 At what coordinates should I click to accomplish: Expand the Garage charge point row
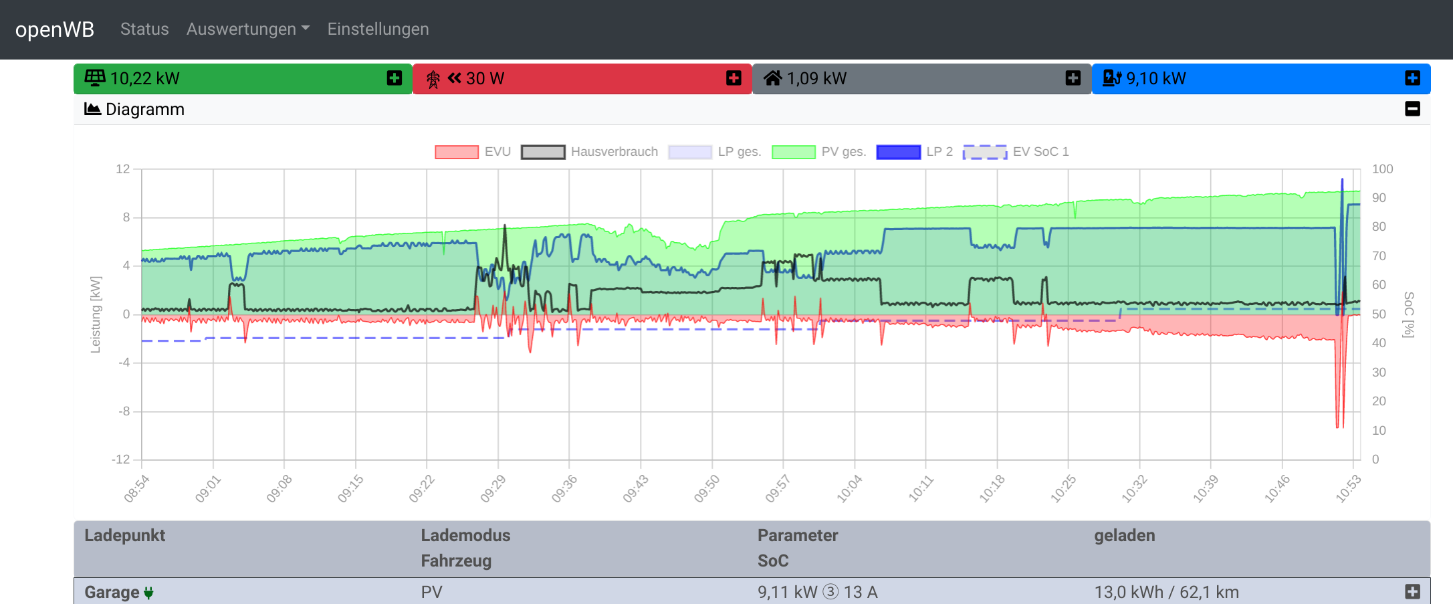tap(1412, 592)
